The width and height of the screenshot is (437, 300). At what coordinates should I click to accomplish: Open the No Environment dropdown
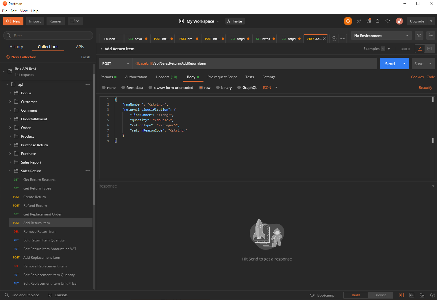(381, 36)
